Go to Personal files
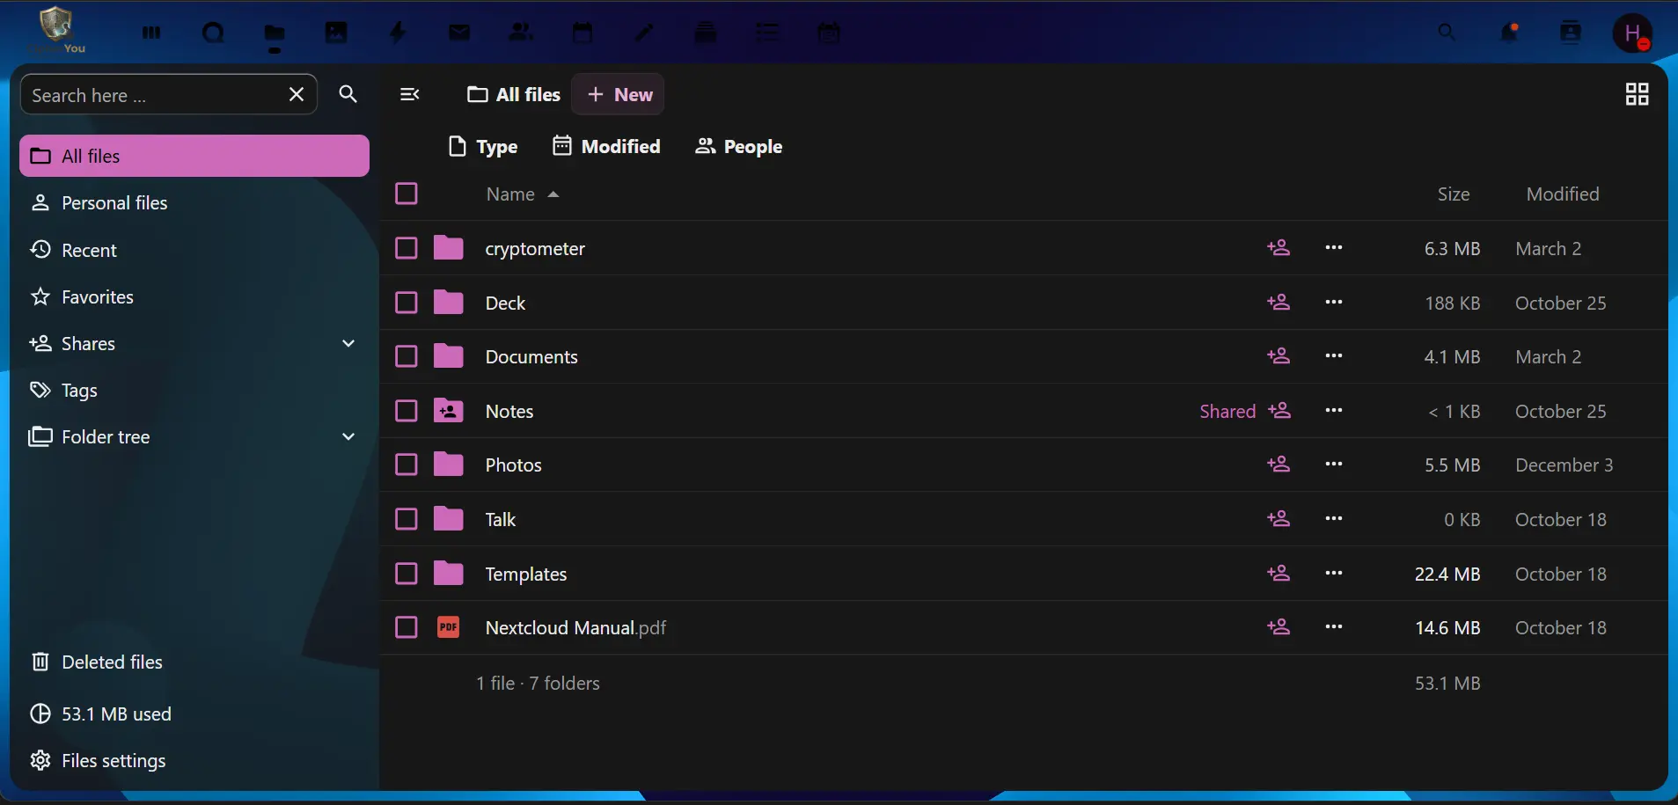This screenshot has height=805, width=1678. click(194, 202)
